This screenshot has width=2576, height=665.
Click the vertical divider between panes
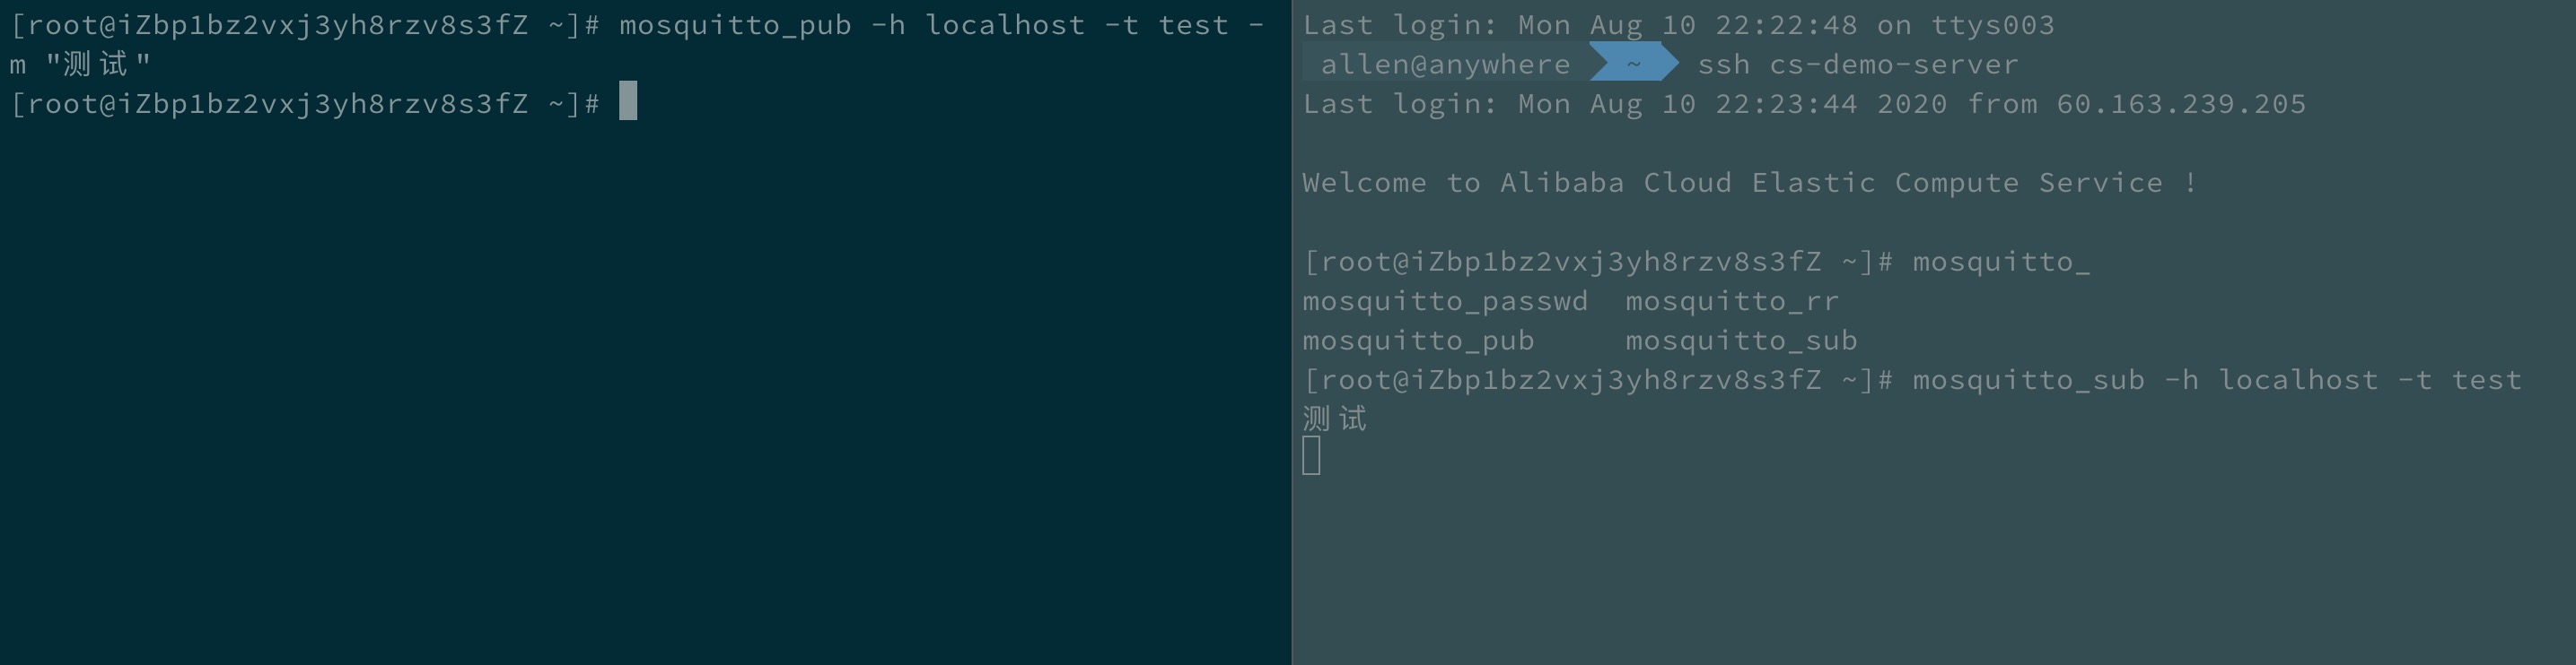[x=1291, y=332]
